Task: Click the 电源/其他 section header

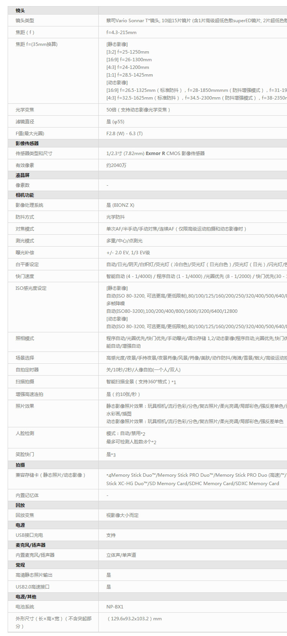Action: [26, 597]
